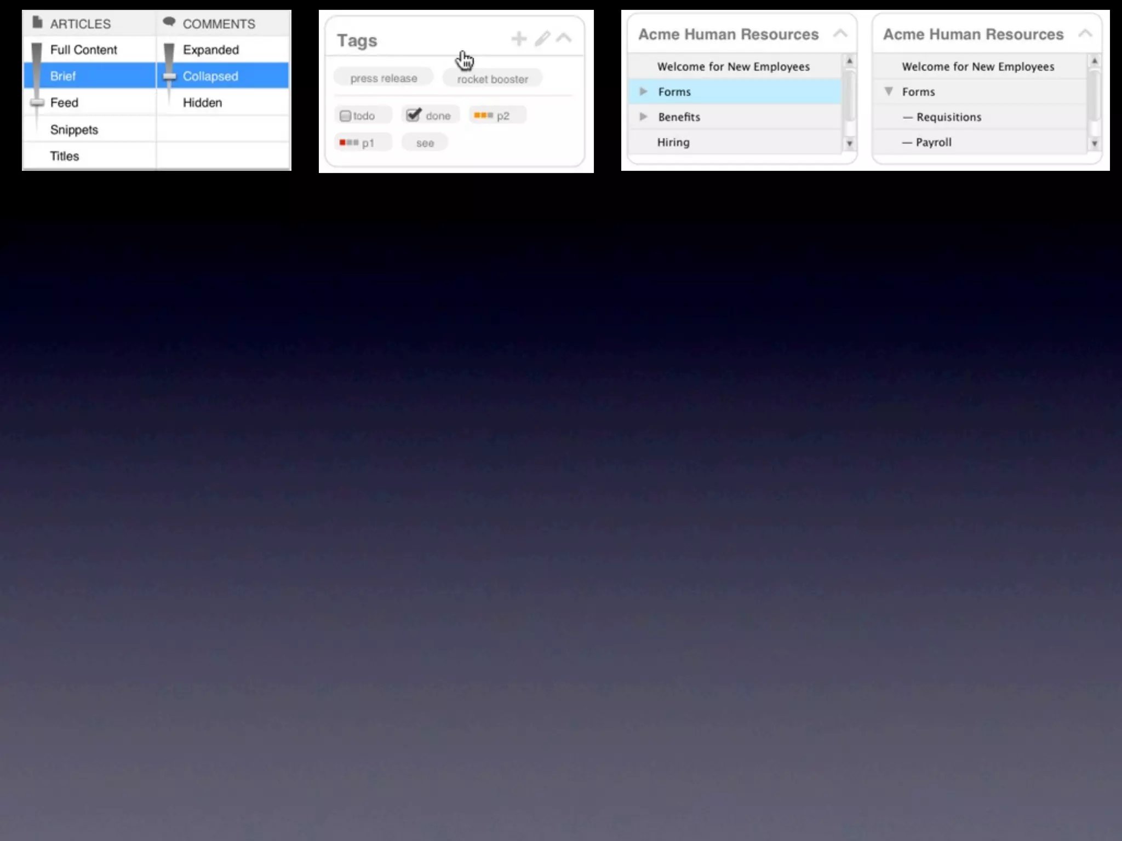
Task: Uncheck the done checkbox
Action: (x=414, y=115)
